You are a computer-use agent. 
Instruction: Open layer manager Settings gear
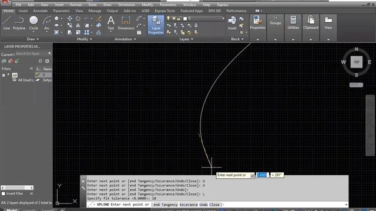tap(47, 61)
